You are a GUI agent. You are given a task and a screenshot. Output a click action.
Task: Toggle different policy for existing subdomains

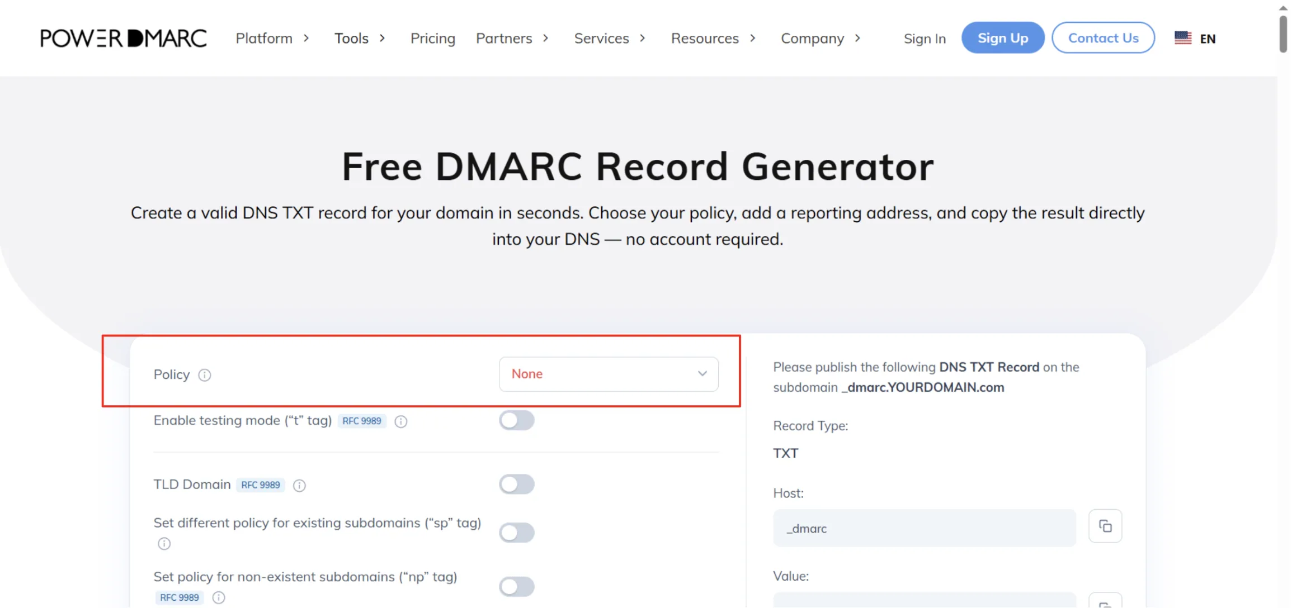click(516, 533)
